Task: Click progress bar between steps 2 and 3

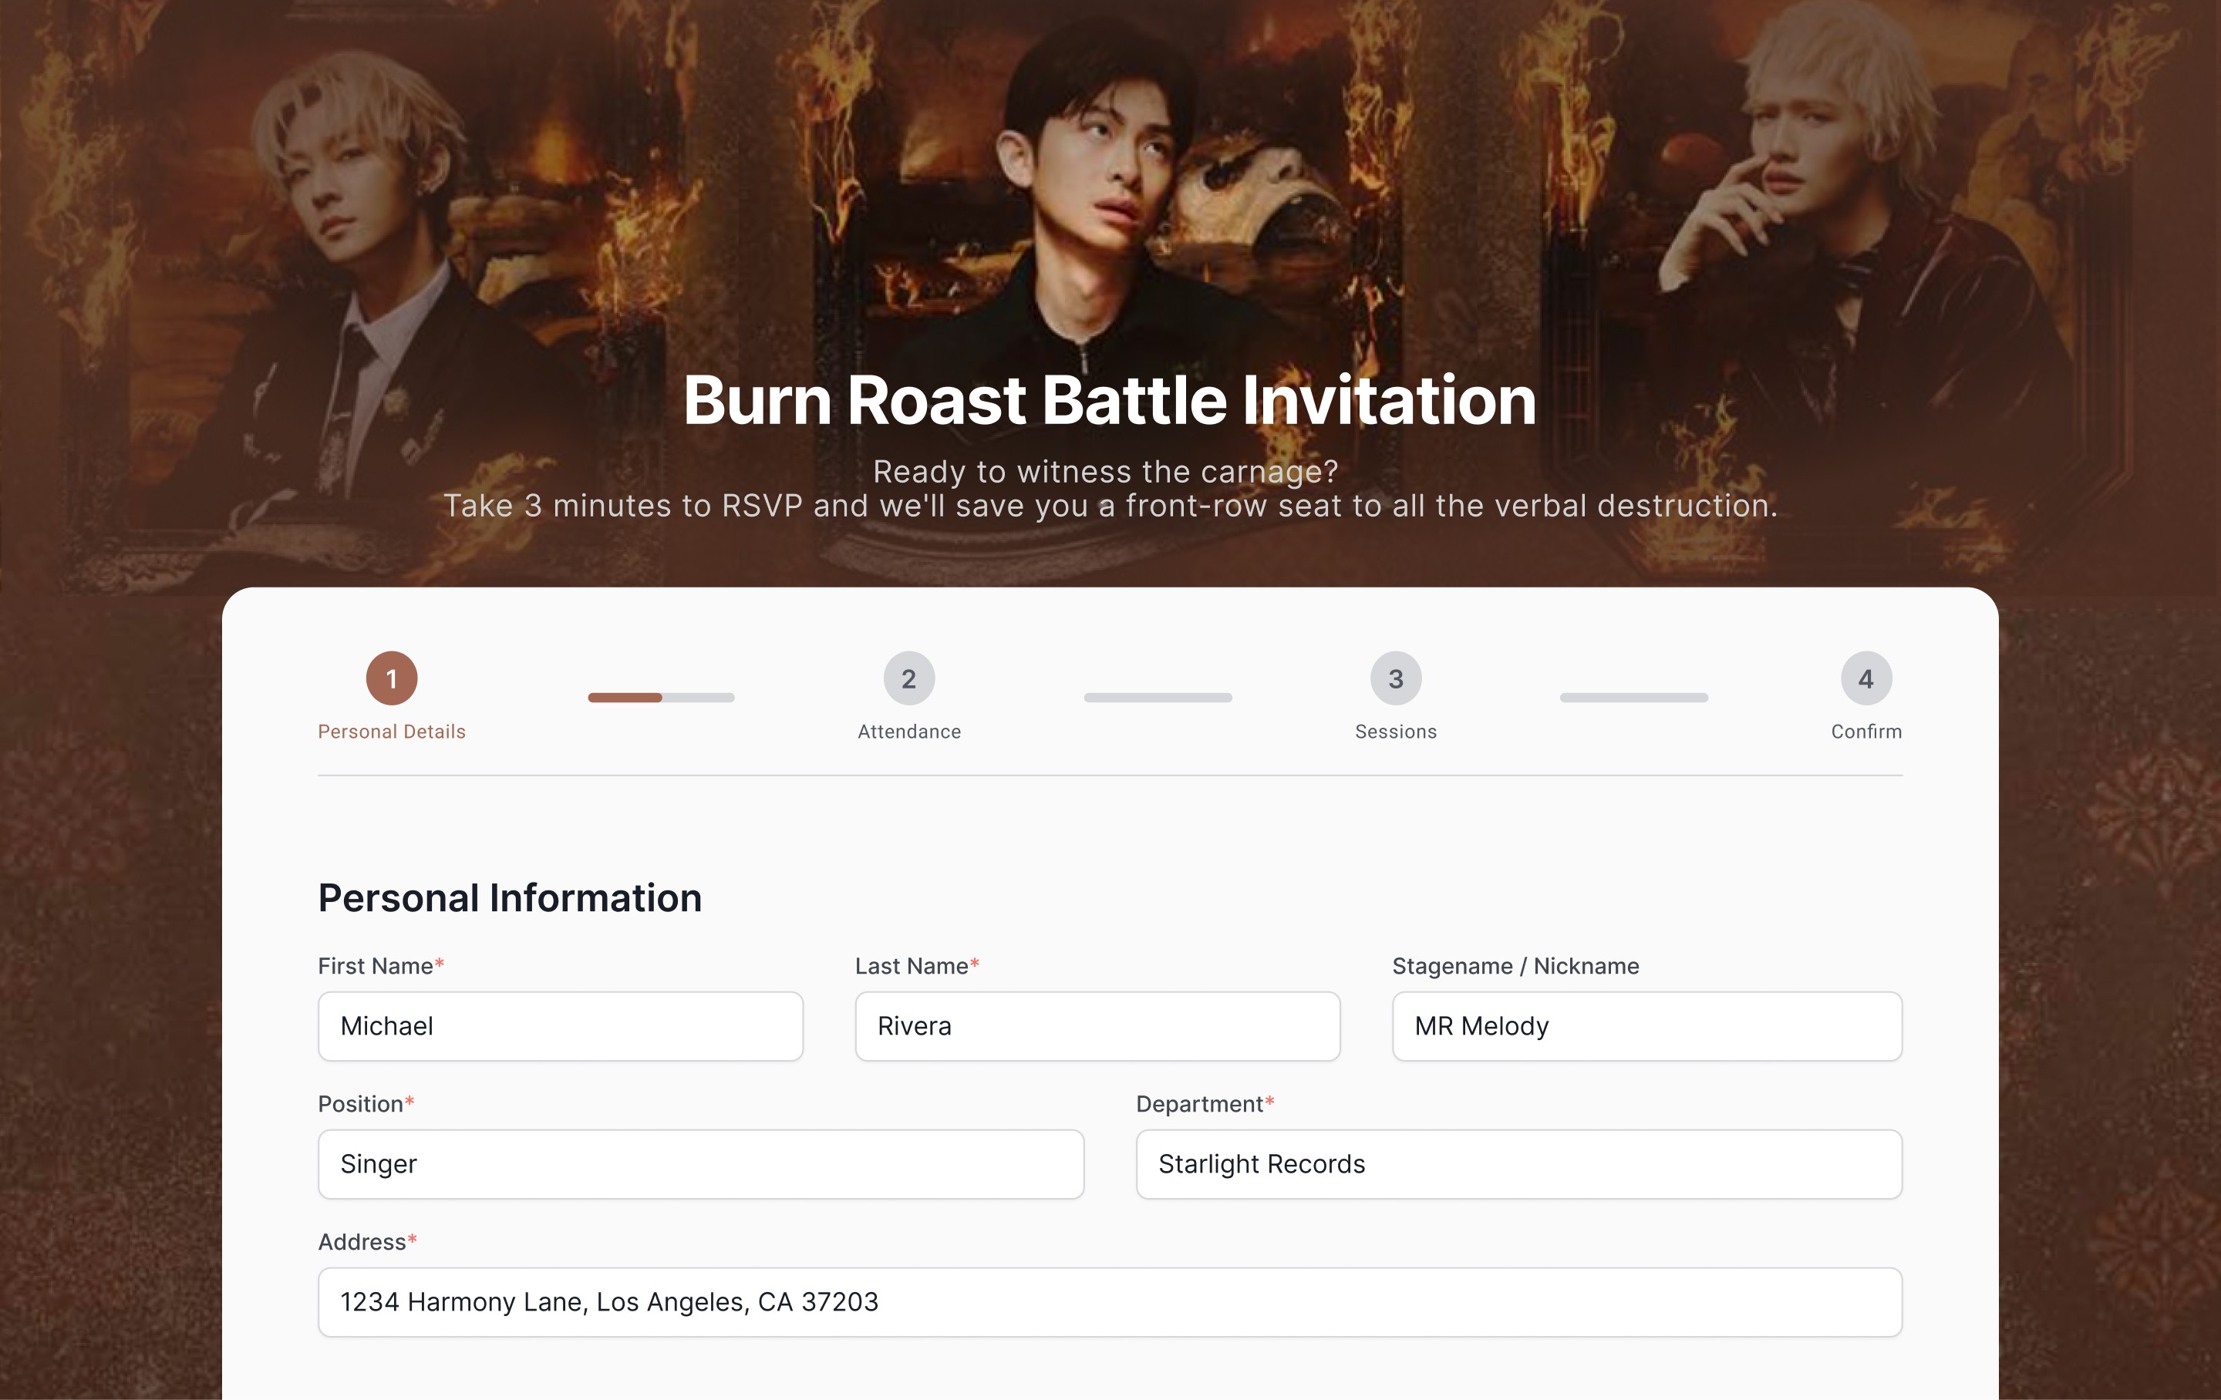Action: [1158, 697]
